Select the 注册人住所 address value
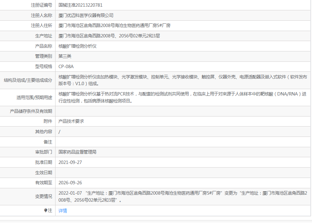312x223 pixels. 114,26
